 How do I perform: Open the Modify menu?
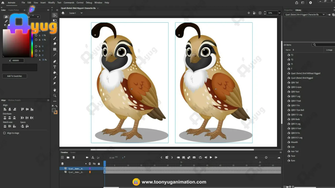[x=52, y=3]
